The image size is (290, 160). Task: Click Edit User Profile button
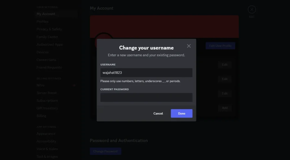point(220,46)
